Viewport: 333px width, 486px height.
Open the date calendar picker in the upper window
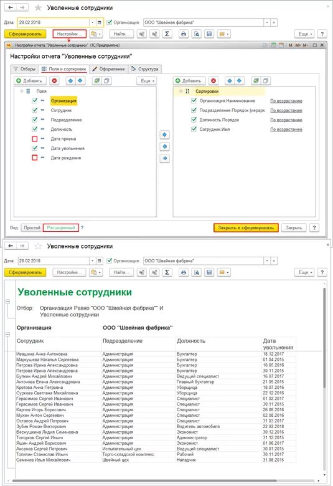(99, 22)
